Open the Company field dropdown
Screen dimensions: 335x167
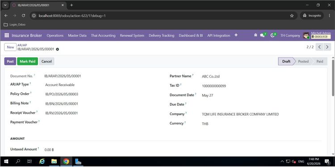[261, 114]
